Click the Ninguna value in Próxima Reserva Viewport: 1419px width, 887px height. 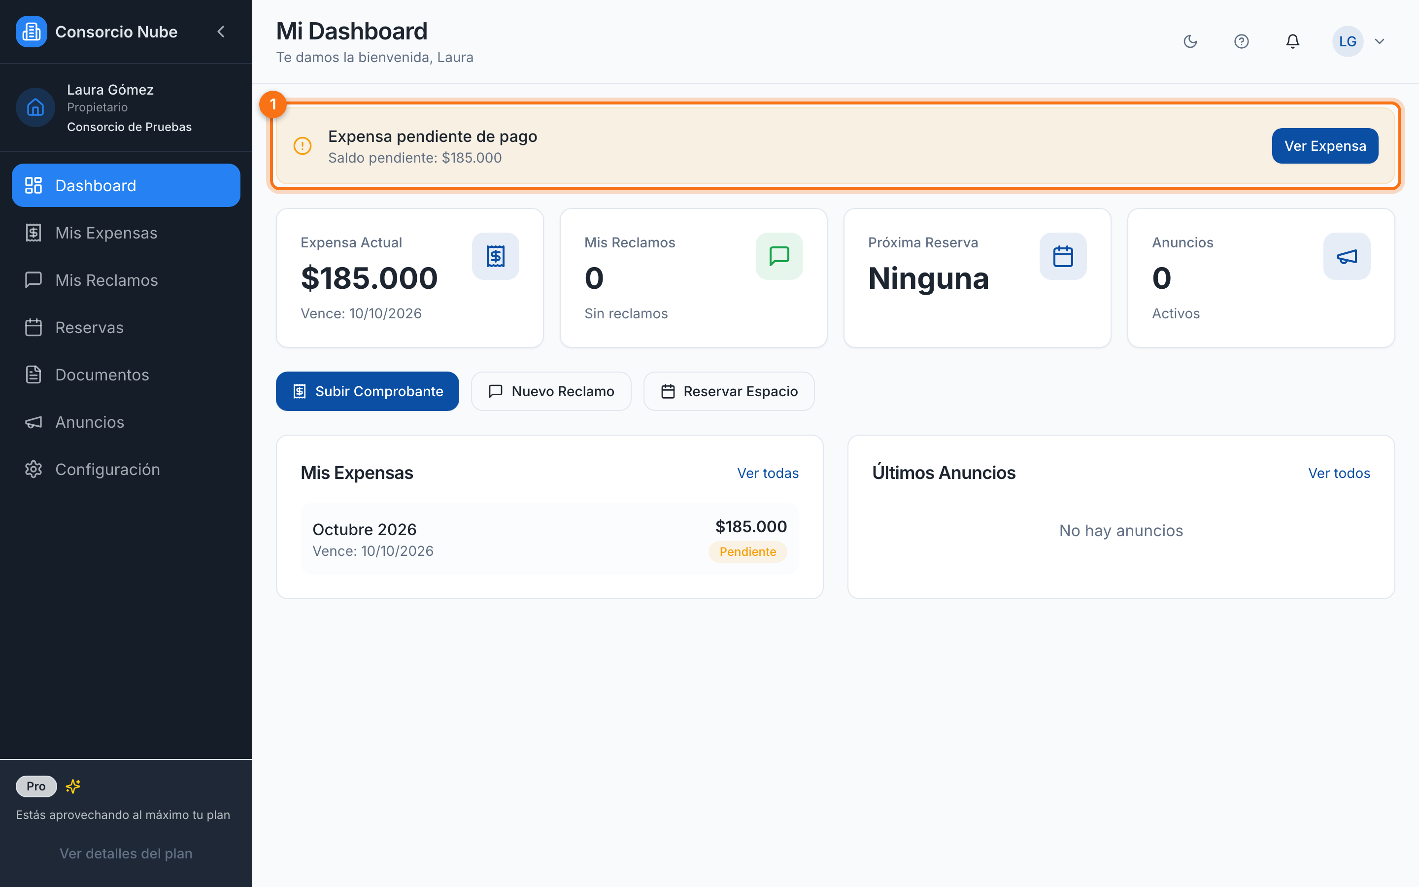pyautogui.click(x=928, y=278)
